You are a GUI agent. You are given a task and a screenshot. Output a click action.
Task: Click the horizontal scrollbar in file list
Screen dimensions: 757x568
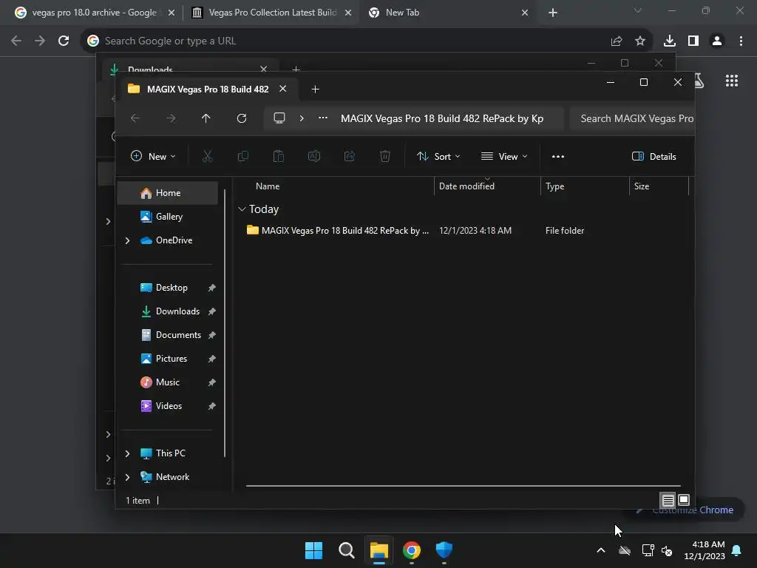(463, 486)
